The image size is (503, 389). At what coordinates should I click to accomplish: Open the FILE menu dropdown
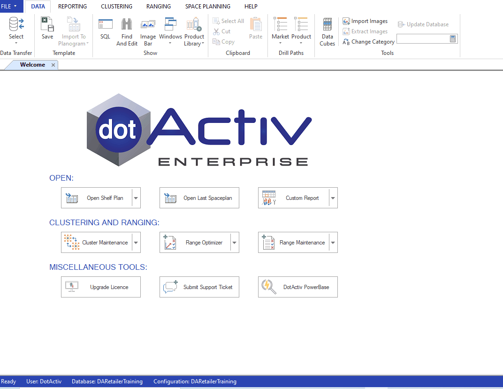[x=11, y=6]
